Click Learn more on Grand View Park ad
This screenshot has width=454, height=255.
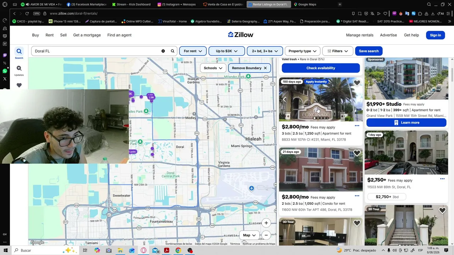406,123
